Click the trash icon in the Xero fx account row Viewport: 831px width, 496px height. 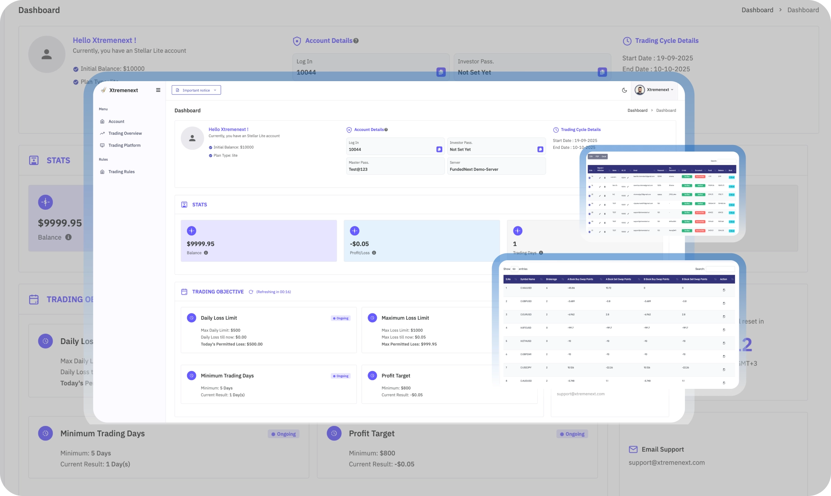(x=605, y=187)
